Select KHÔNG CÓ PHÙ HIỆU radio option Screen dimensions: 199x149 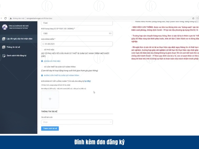42,61
